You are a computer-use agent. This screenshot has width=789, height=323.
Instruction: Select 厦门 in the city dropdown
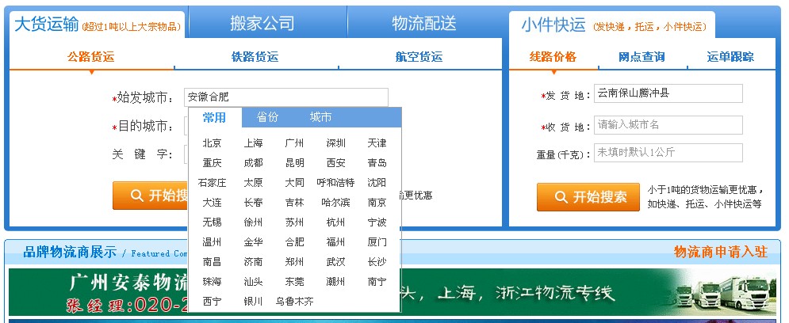click(x=377, y=242)
